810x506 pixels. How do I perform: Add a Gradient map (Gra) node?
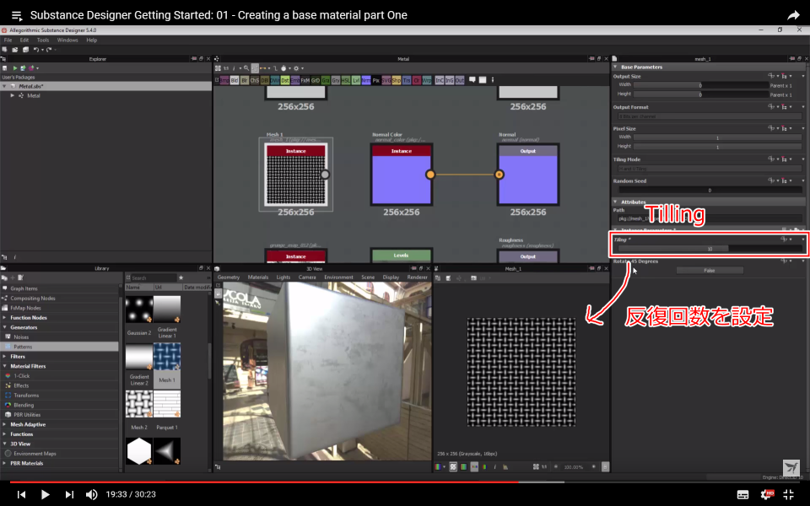click(x=326, y=80)
